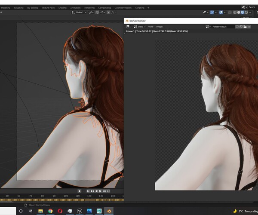This screenshot has width=258, height=215.
Task: Browse linked images in Render window
Action: click(x=208, y=27)
